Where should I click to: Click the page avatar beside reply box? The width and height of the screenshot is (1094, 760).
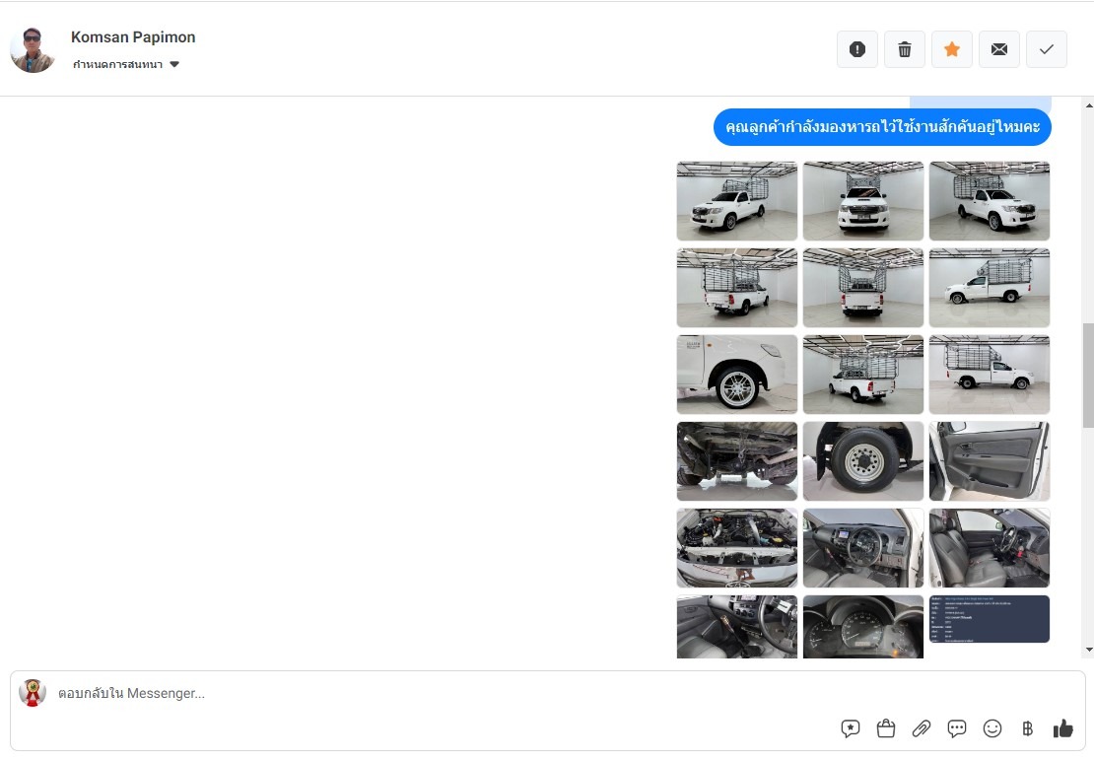[x=33, y=692]
